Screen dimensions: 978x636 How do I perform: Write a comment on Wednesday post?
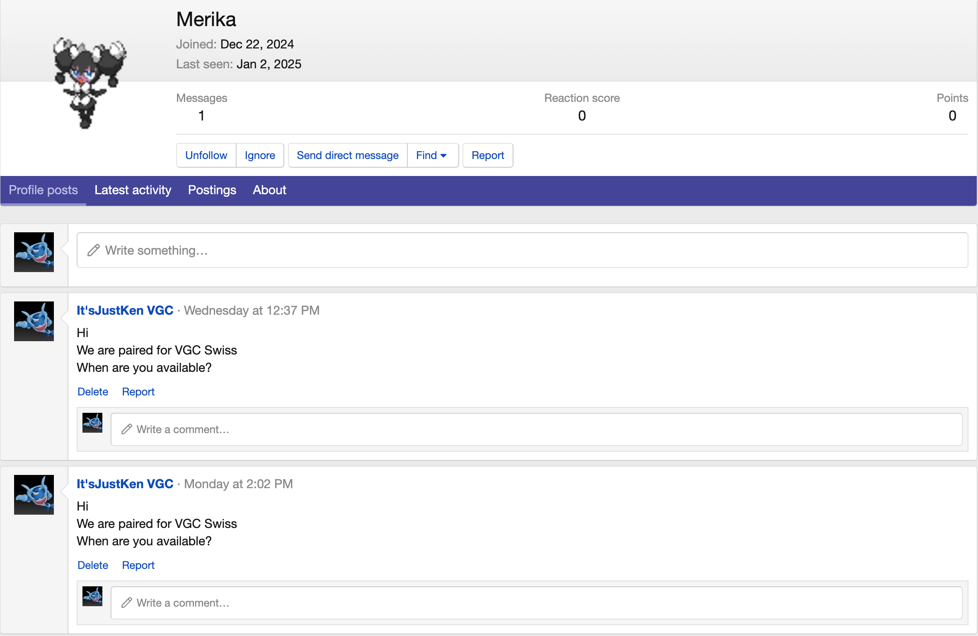point(536,429)
